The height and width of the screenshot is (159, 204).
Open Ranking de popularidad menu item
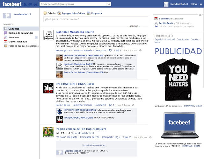coord(21,33)
